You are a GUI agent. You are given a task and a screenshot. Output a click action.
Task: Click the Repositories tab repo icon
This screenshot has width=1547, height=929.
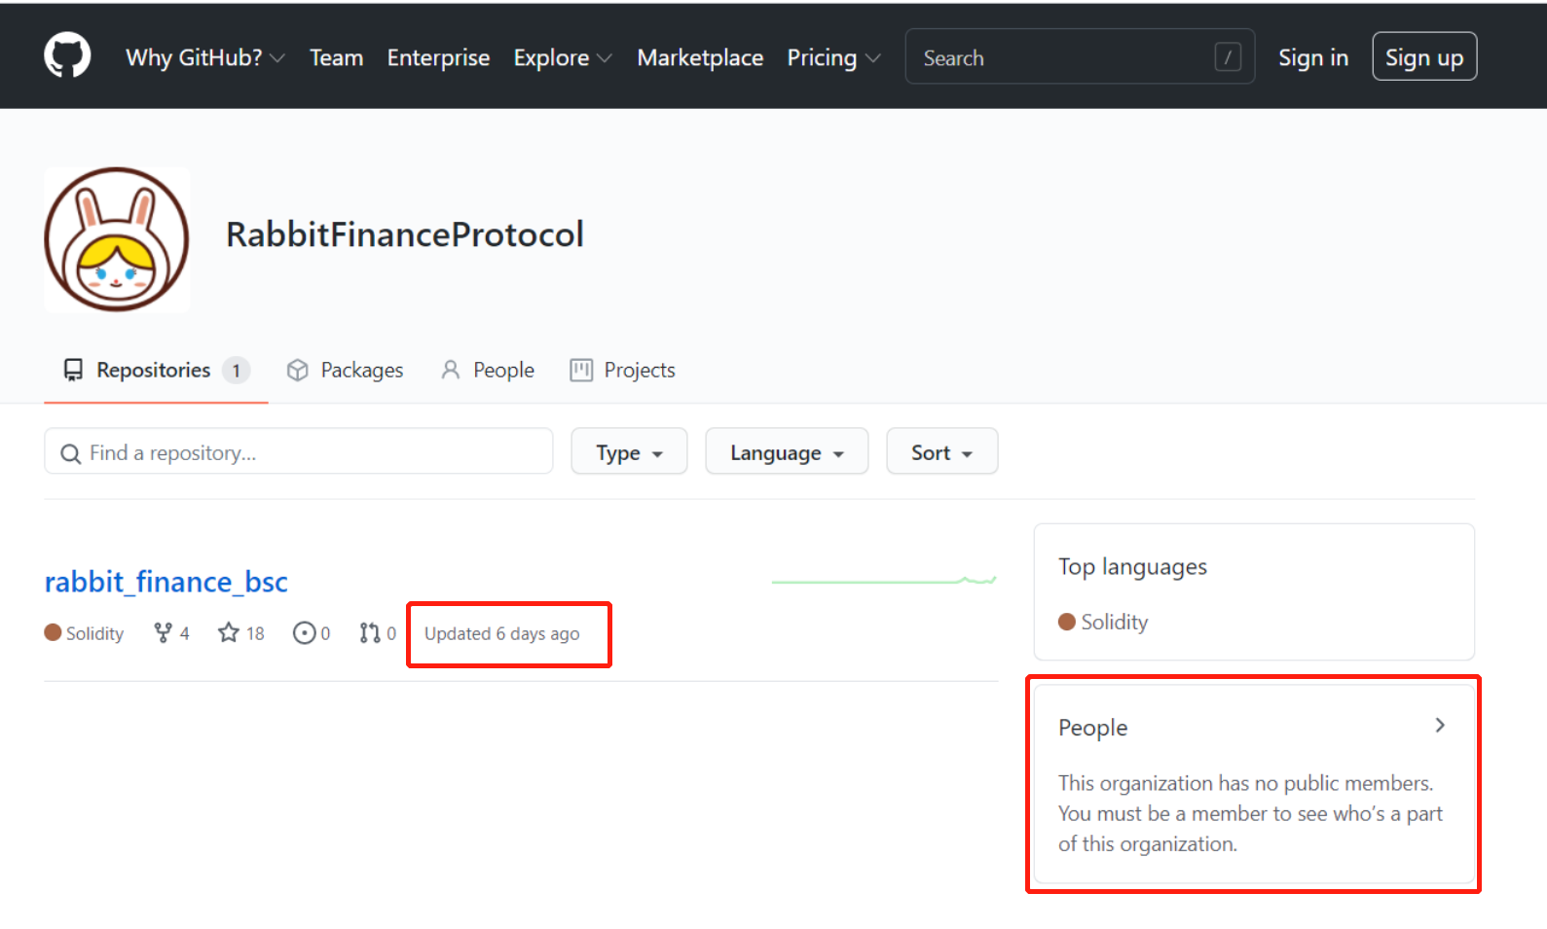(x=73, y=370)
